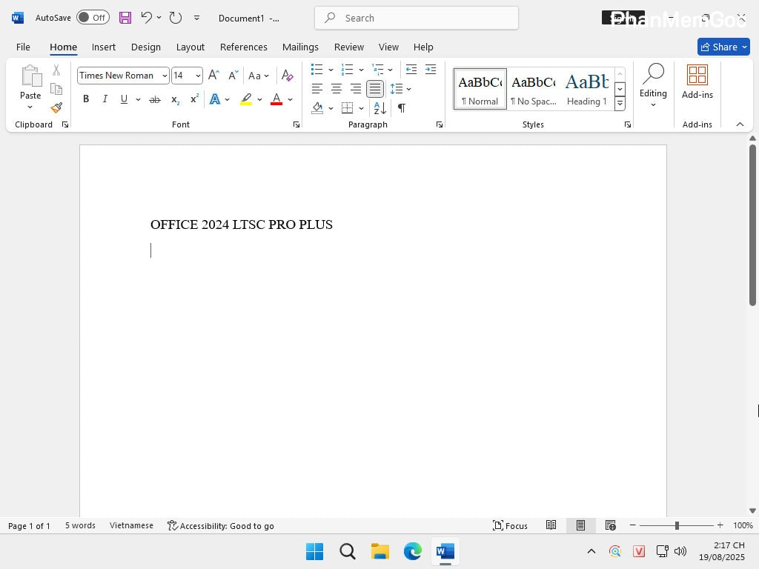Justify the paragraph text
This screenshot has width=759, height=569.
pos(374,89)
